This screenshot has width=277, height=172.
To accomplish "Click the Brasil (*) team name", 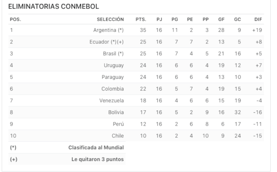I will (x=113, y=54).
